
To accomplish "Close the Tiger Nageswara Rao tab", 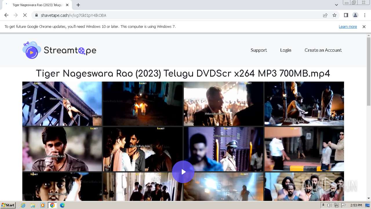I will coord(67,5).
